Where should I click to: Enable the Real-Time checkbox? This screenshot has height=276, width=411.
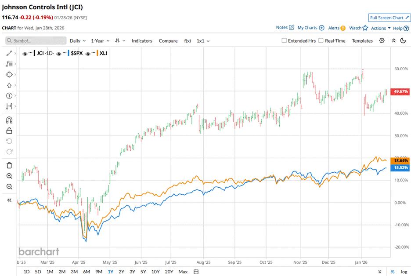pyautogui.click(x=321, y=40)
